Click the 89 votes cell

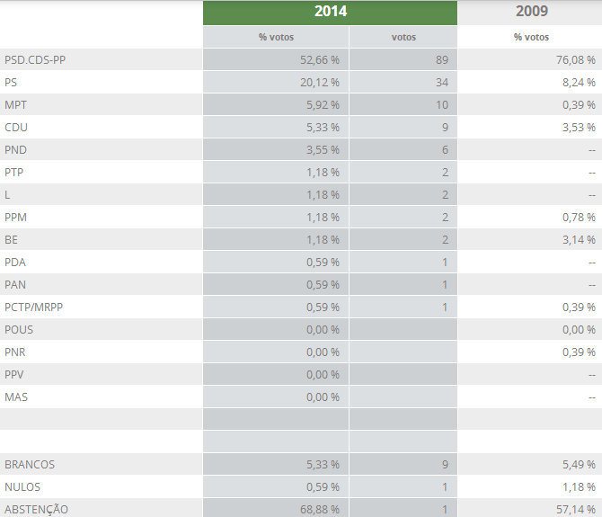442,60
